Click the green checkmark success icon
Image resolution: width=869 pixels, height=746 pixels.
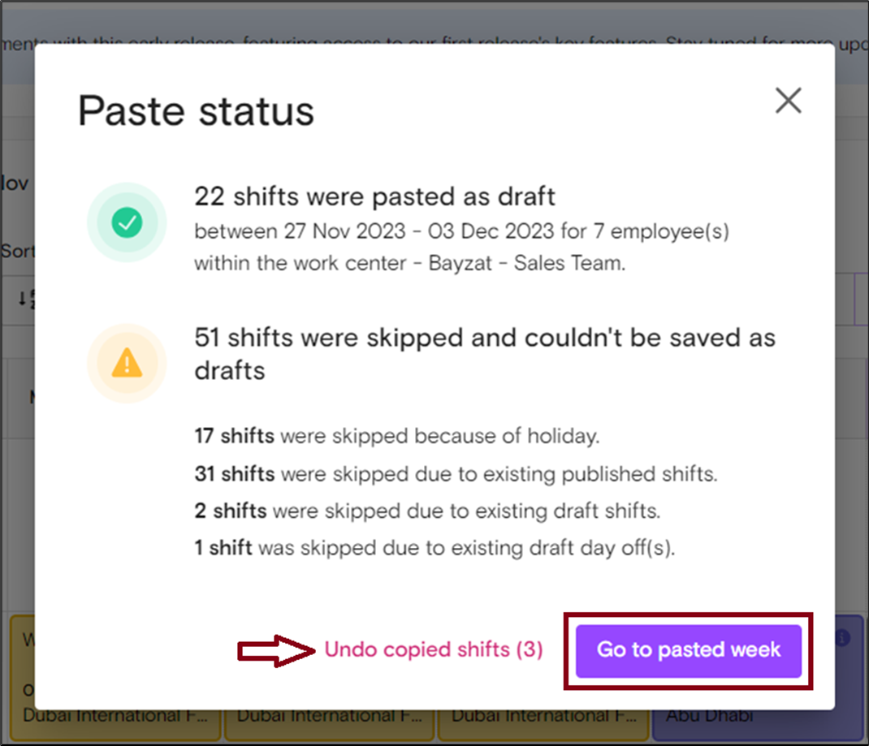pyautogui.click(x=127, y=222)
